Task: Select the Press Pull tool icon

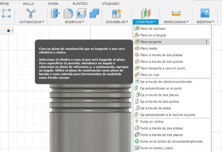Action: point(55,13)
